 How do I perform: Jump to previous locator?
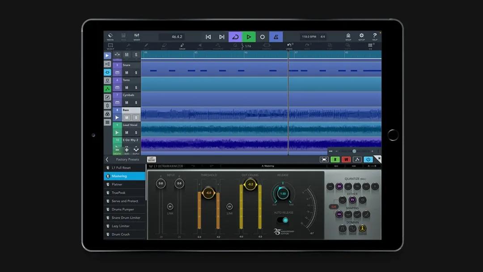pos(208,37)
